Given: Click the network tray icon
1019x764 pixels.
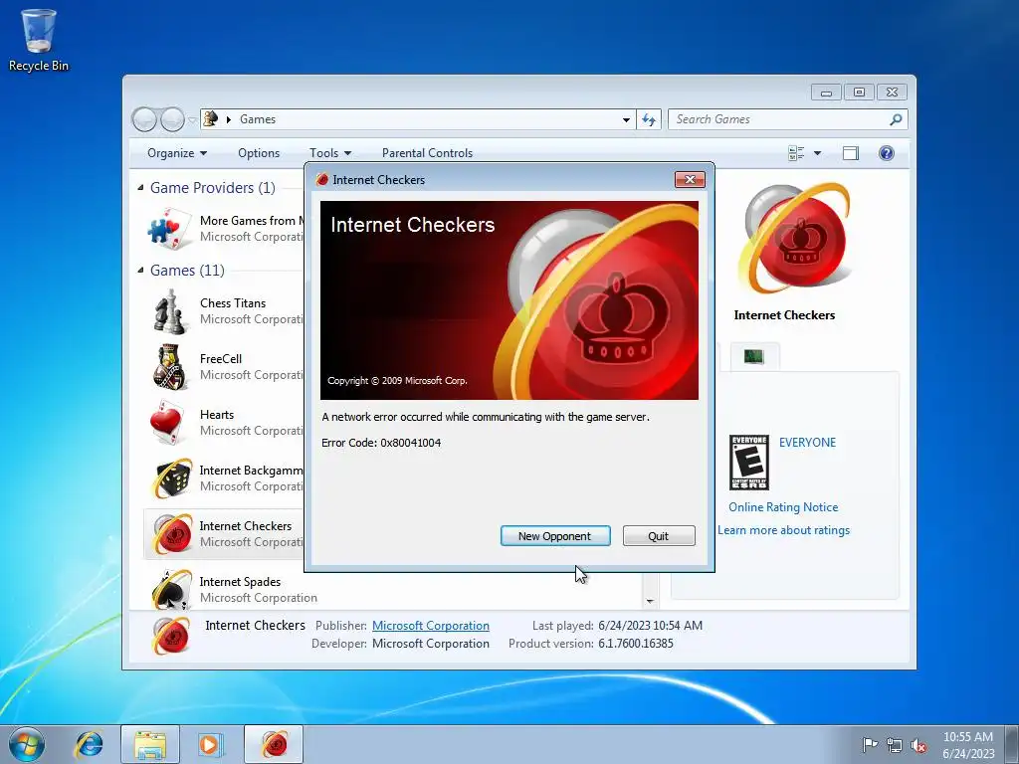Looking at the screenshot, I should point(895,745).
